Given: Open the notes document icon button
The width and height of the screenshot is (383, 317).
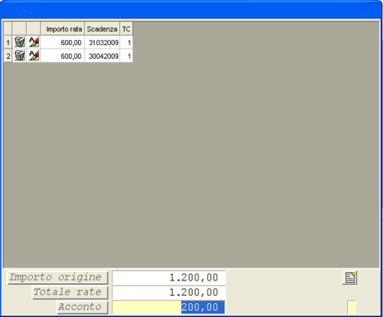Looking at the screenshot, I should pyautogui.click(x=350, y=278).
